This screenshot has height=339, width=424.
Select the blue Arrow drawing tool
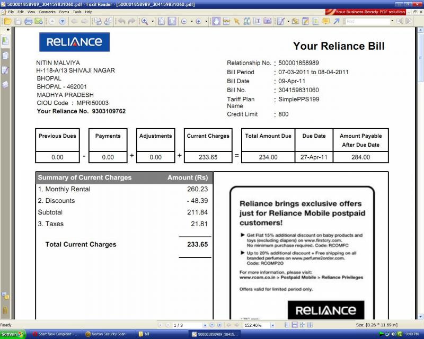(337, 21)
